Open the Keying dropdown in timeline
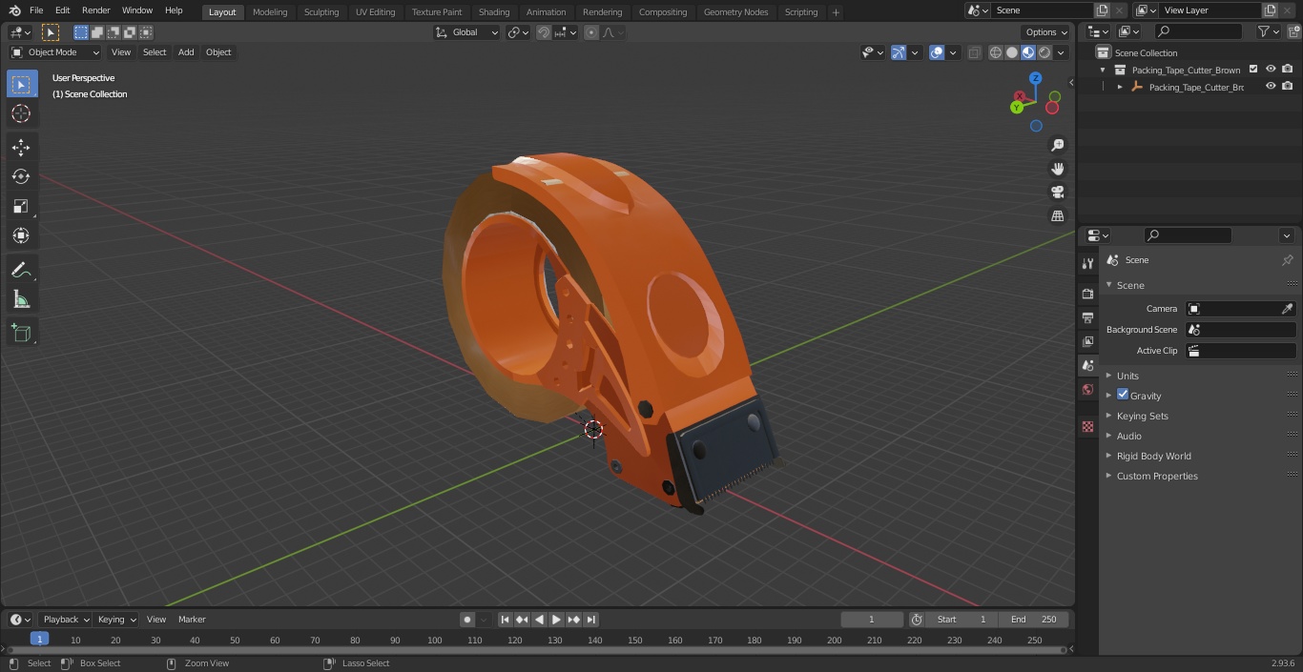The image size is (1303, 672). click(116, 620)
